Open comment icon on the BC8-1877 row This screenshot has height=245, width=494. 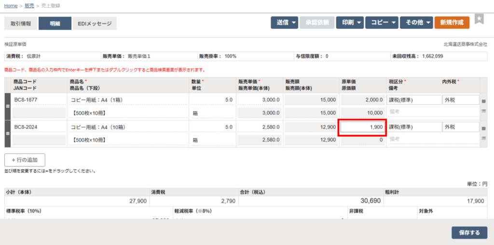[483, 101]
